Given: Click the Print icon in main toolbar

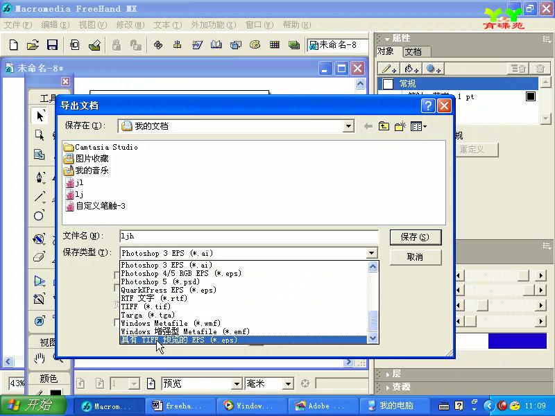Looking at the screenshot, I should coord(95,45).
